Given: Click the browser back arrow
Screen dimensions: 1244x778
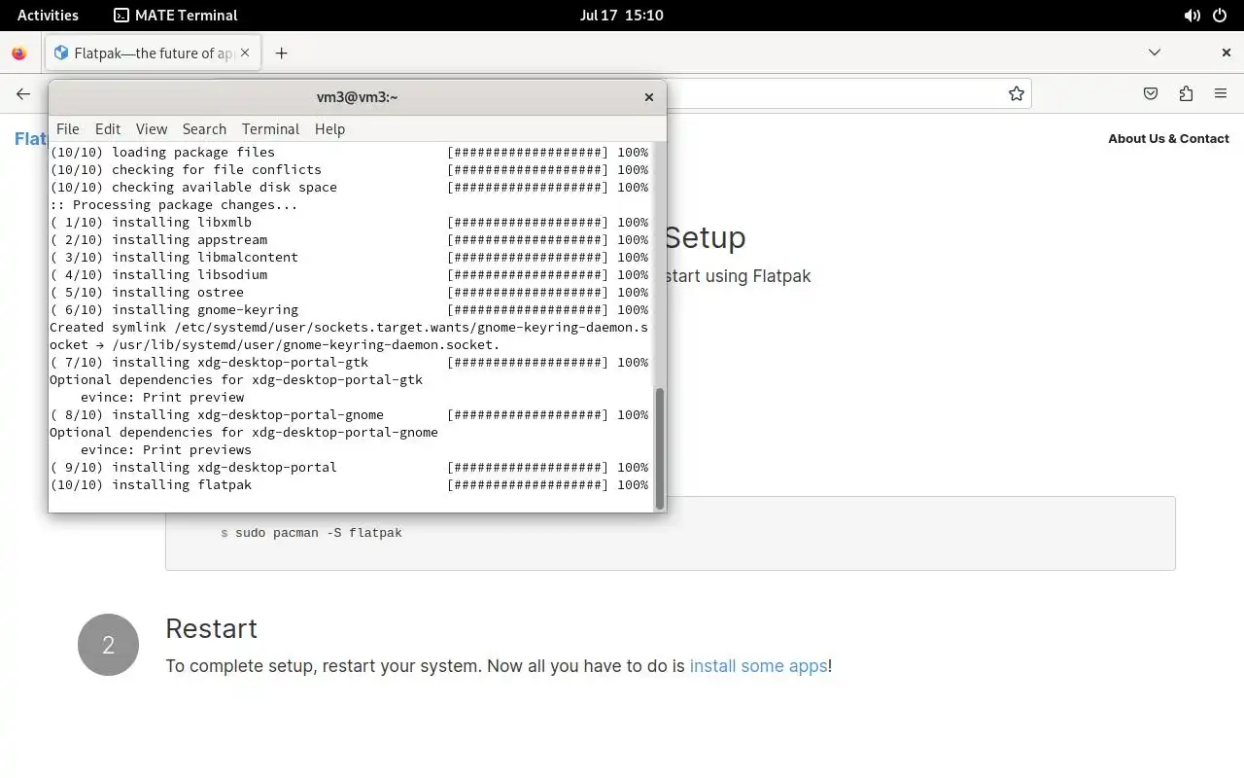Looking at the screenshot, I should click(x=23, y=93).
